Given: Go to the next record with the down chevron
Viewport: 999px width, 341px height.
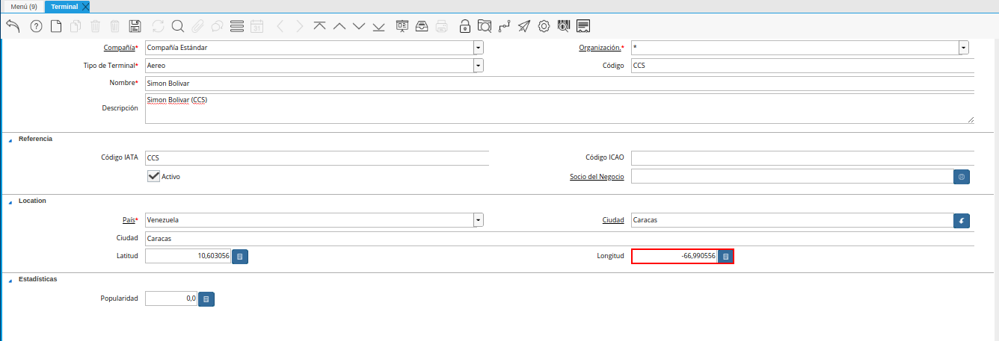Looking at the screenshot, I should [x=359, y=26].
